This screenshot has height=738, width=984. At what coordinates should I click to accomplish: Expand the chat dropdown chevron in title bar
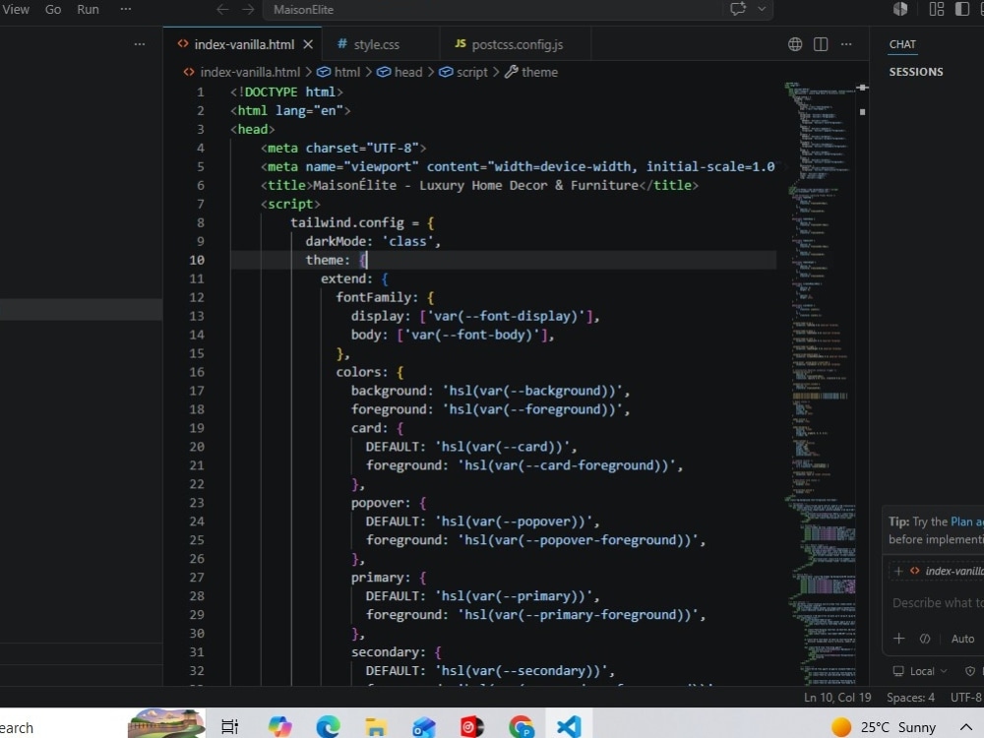click(762, 9)
